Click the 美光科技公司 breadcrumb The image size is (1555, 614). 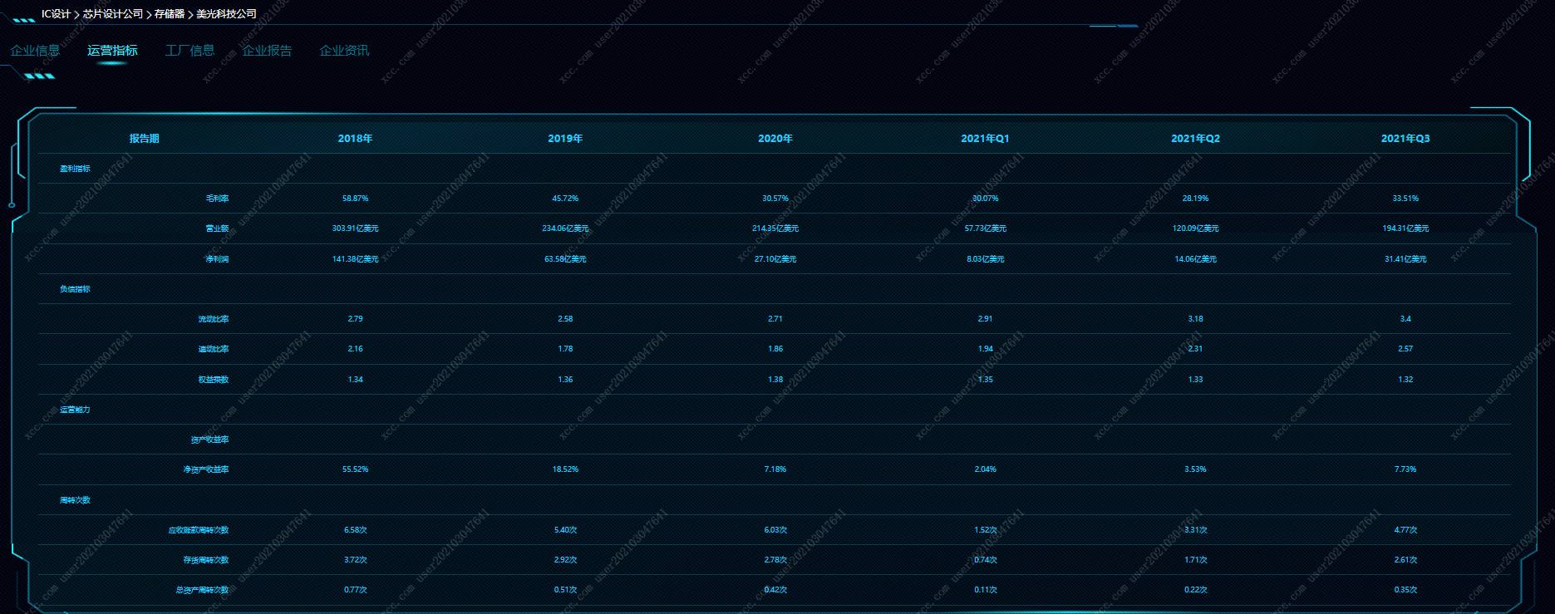pos(226,14)
